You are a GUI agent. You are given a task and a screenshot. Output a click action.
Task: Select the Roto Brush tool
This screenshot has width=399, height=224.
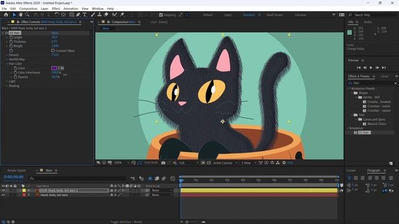pos(115,15)
